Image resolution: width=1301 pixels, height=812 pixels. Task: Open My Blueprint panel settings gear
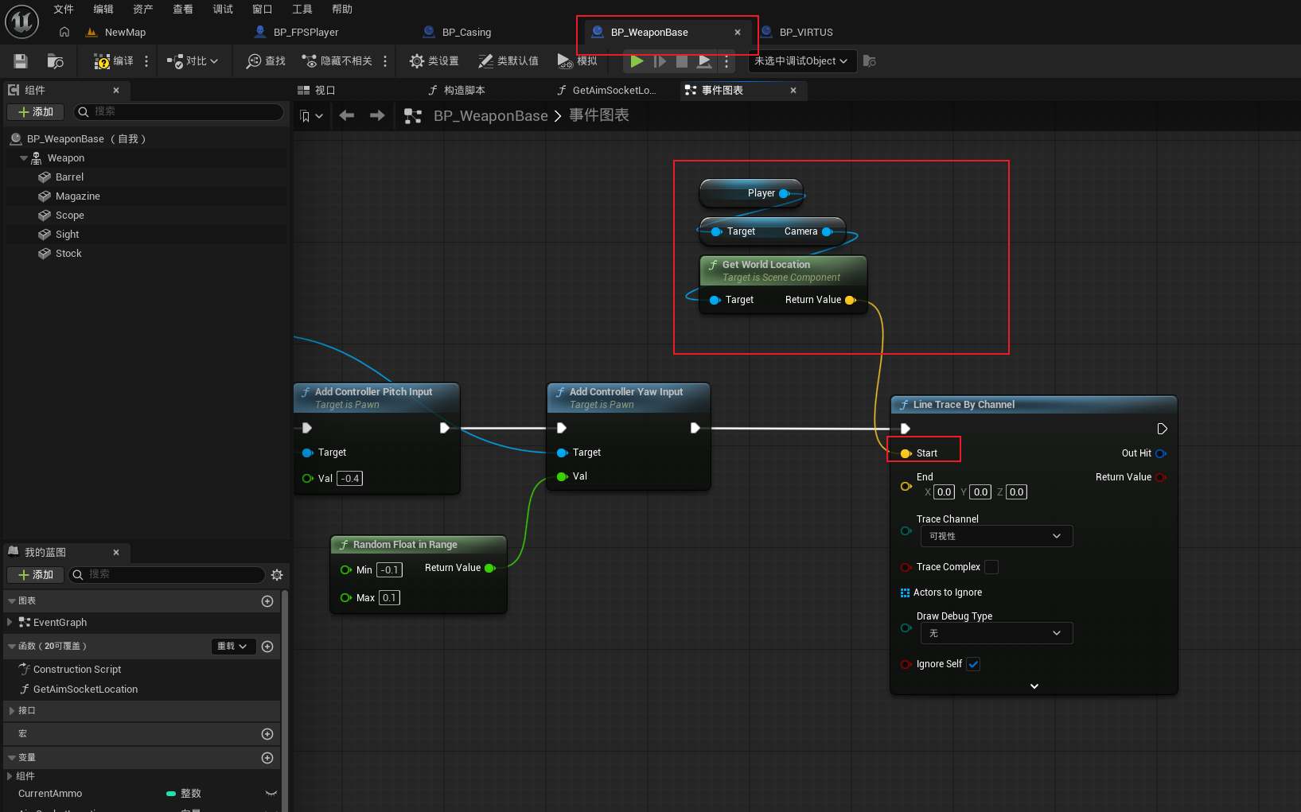(277, 575)
